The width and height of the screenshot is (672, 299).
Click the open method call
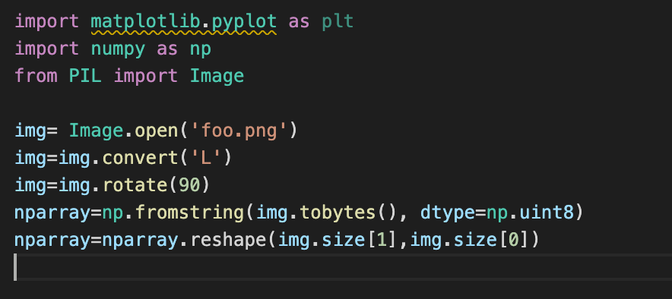[157, 131]
